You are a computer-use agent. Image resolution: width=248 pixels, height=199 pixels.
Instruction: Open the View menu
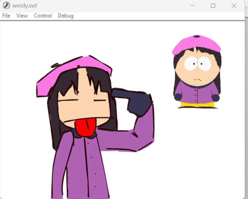tap(22, 16)
